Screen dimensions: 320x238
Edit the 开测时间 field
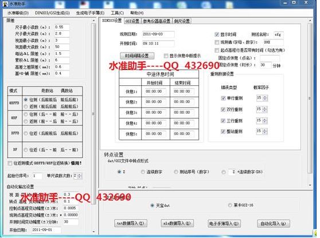tap(158, 43)
